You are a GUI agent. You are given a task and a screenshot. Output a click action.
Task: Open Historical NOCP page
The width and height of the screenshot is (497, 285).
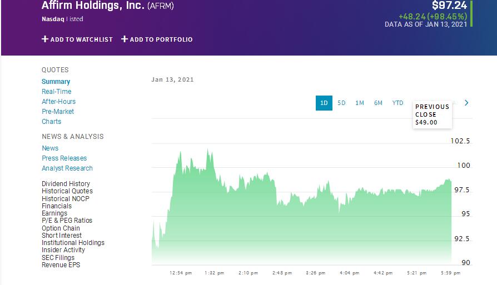[65, 198]
